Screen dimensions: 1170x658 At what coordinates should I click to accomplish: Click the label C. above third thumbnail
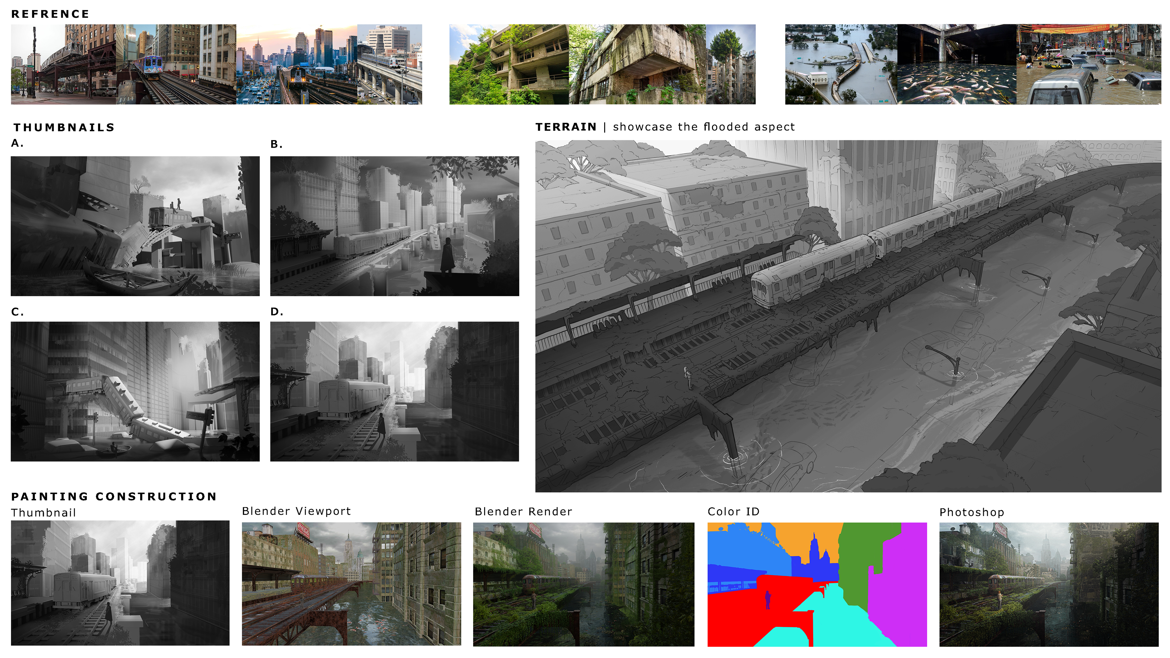point(17,312)
